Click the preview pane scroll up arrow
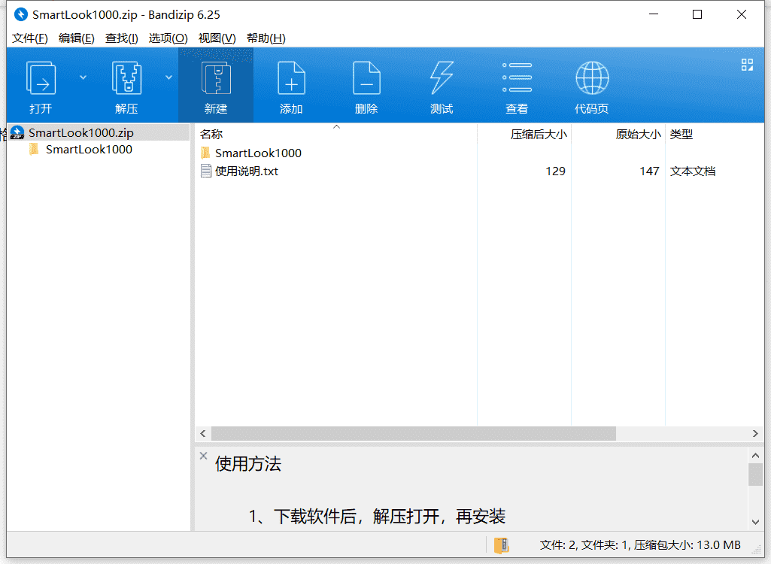The width and height of the screenshot is (771, 564). pos(755,455)
